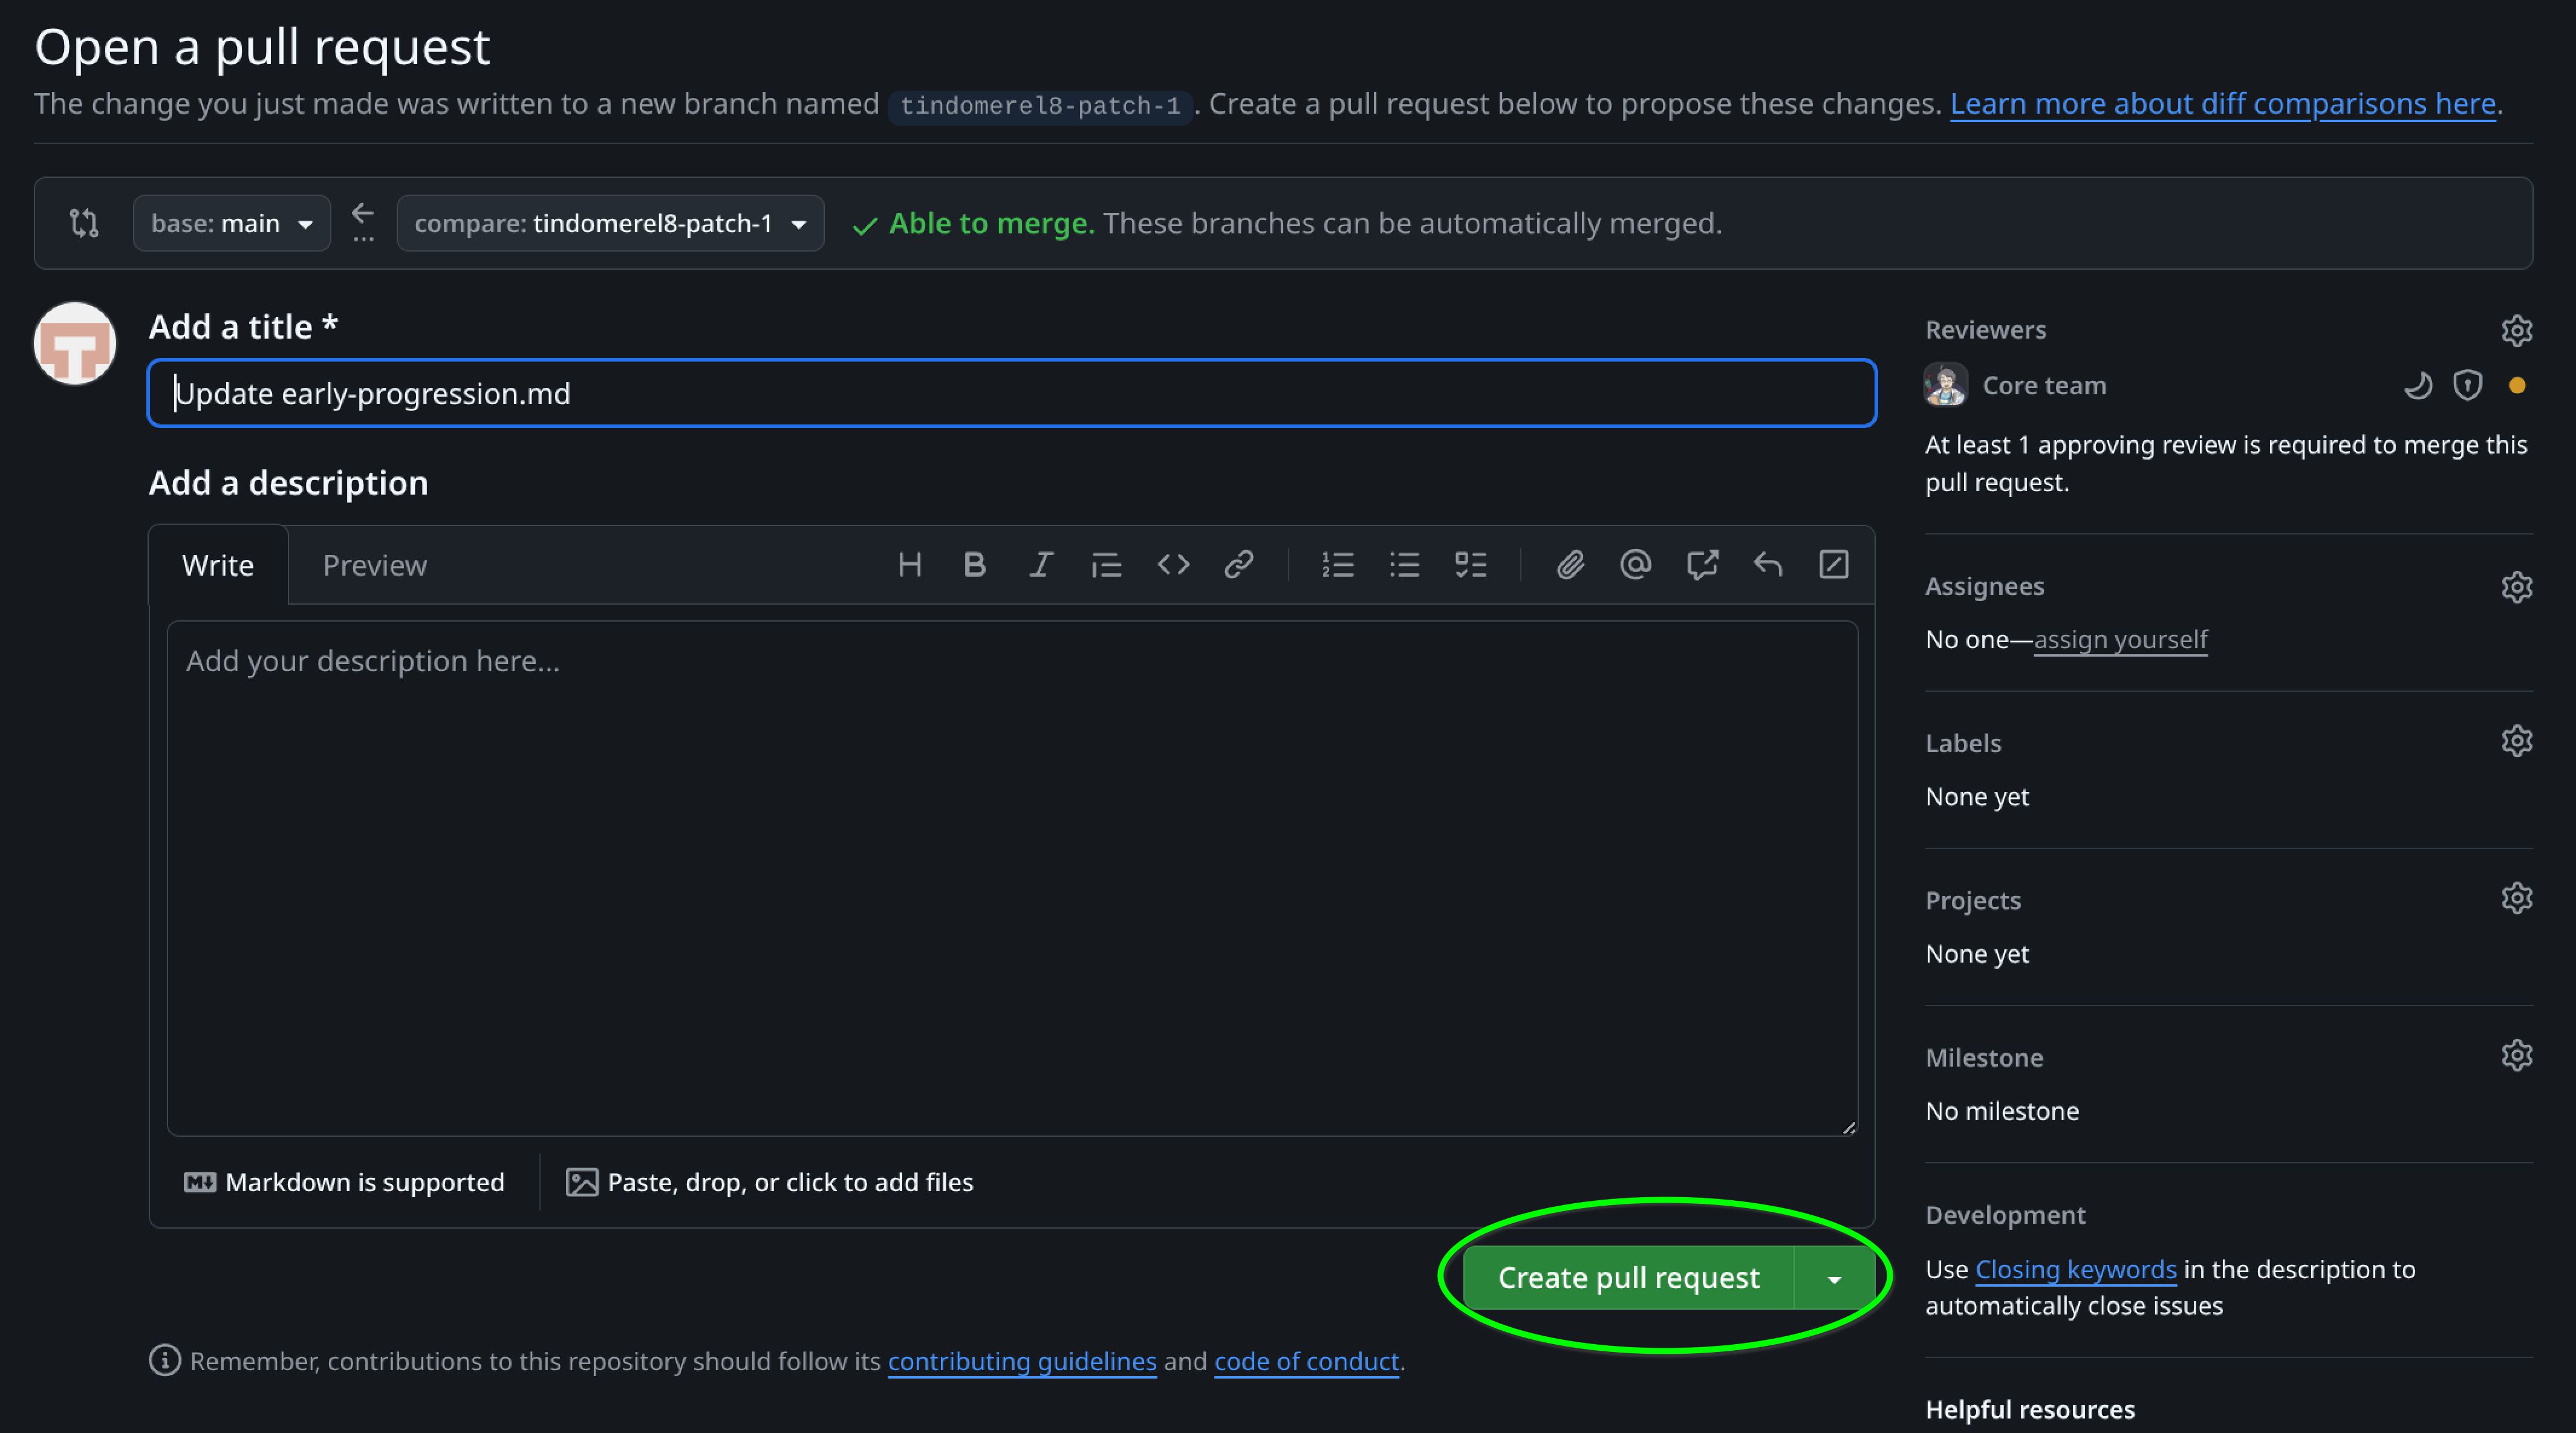Click the tindomerel8-patch-1 branch name code text
The width and height of the screenshot is (2576, 1433).
pyautogui.click(x=1040, y=105)
